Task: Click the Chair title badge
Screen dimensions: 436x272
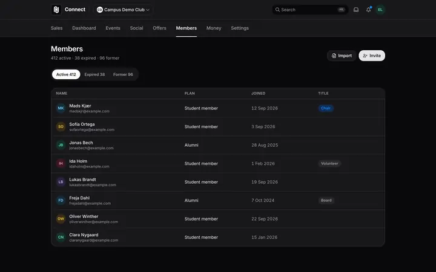Action: point(326,108)
